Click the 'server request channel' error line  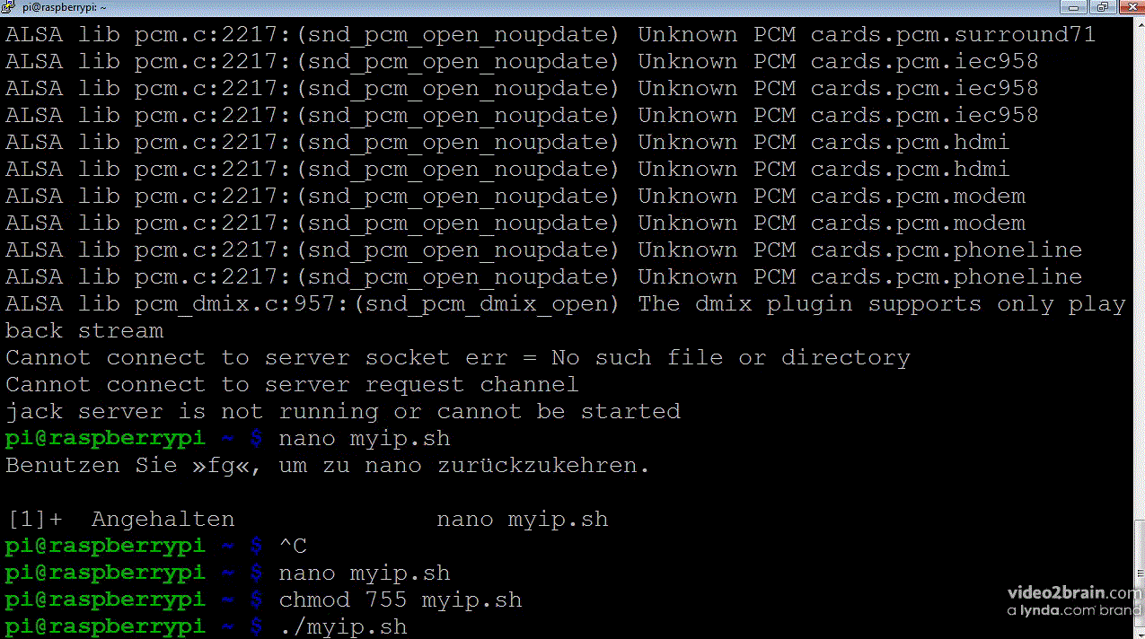click(292, 384)
